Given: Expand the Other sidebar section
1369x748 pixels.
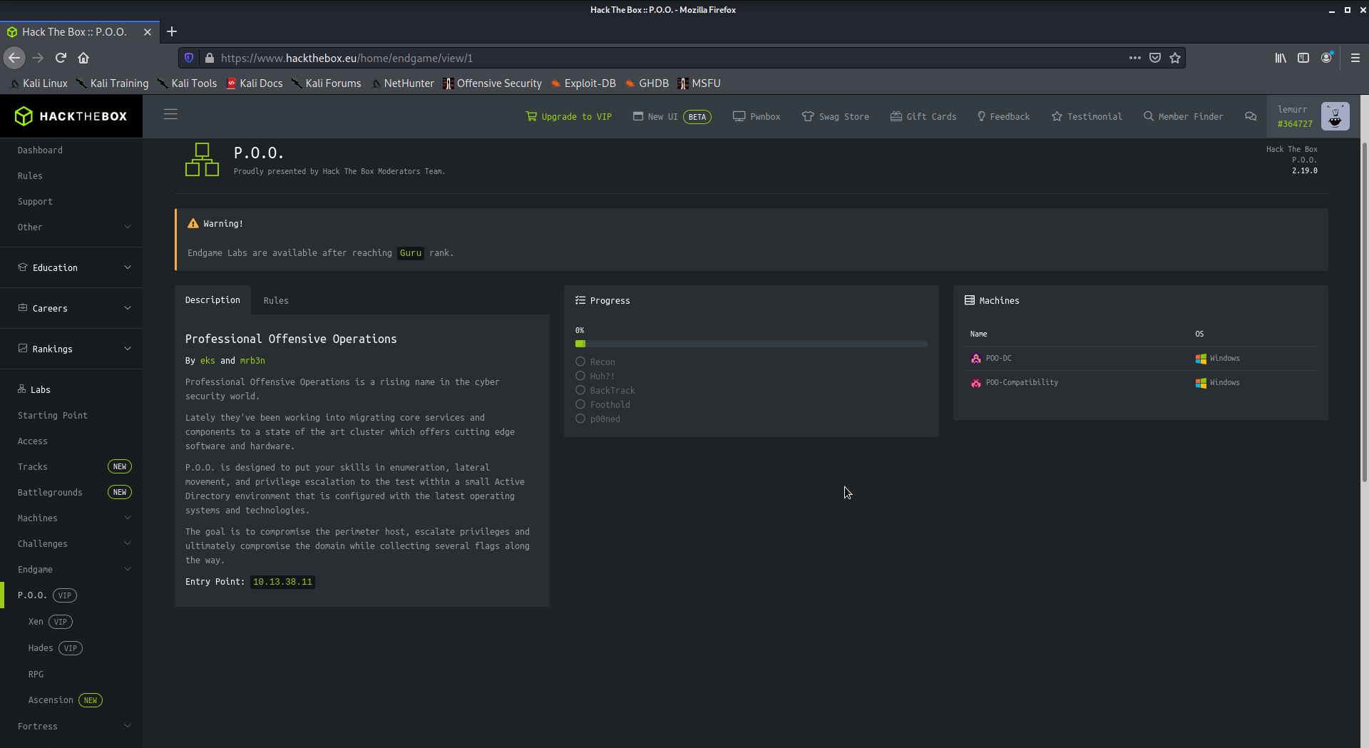Looking at the screenshot, I should (71, 227).
